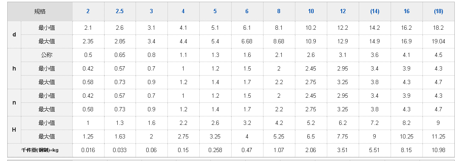The image size is (462, 161).
Task: Open the size 10 header link
Action: [311, 11]
